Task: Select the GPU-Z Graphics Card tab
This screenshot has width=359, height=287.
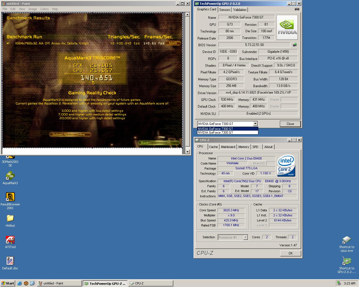Action: point(207,9)
